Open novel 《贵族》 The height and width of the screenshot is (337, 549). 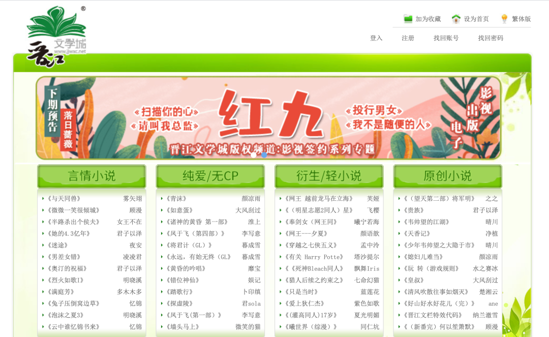point(414,210)
